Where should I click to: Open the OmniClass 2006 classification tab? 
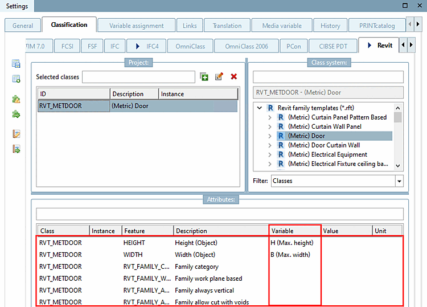click(x=246, y=46)
